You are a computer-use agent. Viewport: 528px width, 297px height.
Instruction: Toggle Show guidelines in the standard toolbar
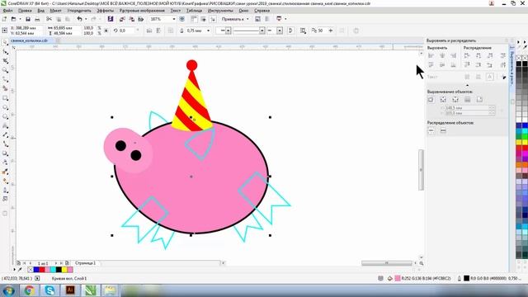pyautogui.click(x=213, y=19)
